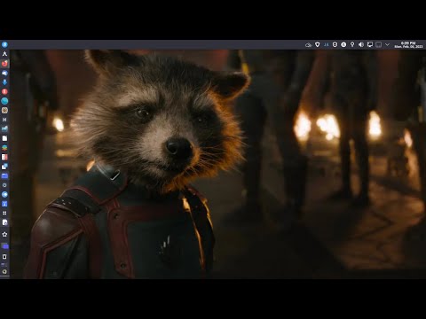Screen dimensions: 426x319
Task: Open the teal circular dock icon
Action: [4, 101]
